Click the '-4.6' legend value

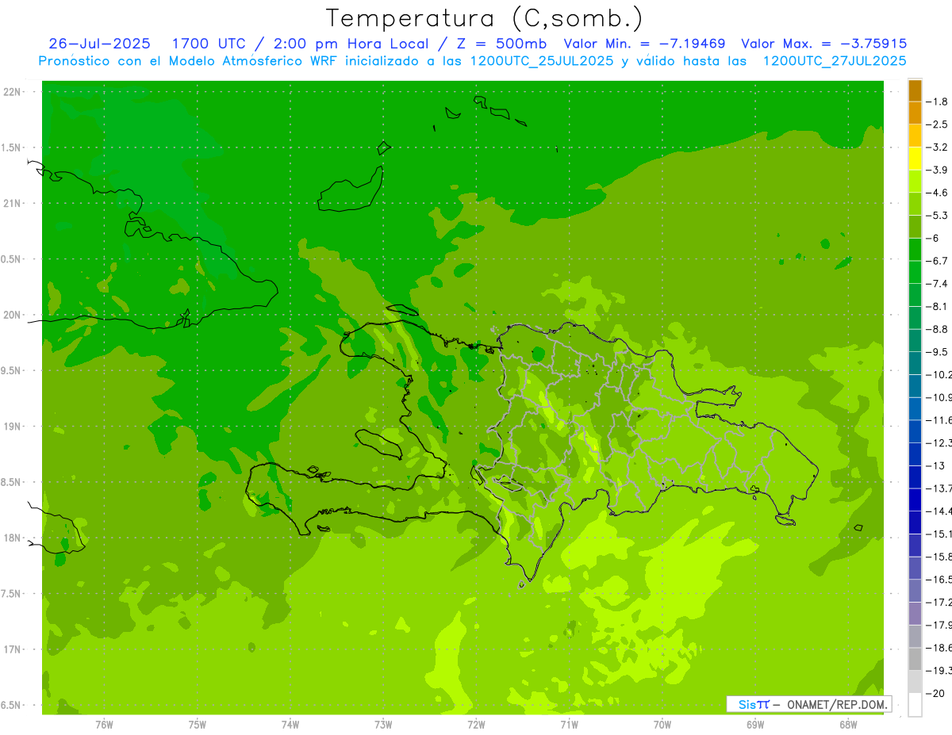(938, 193)
